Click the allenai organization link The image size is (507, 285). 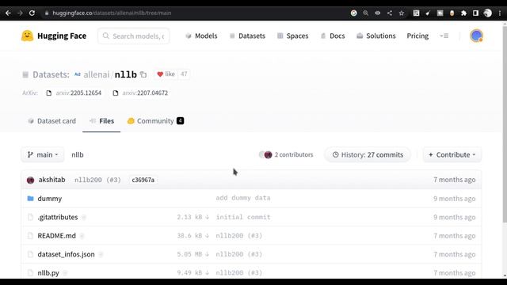[x=97, y=74]
